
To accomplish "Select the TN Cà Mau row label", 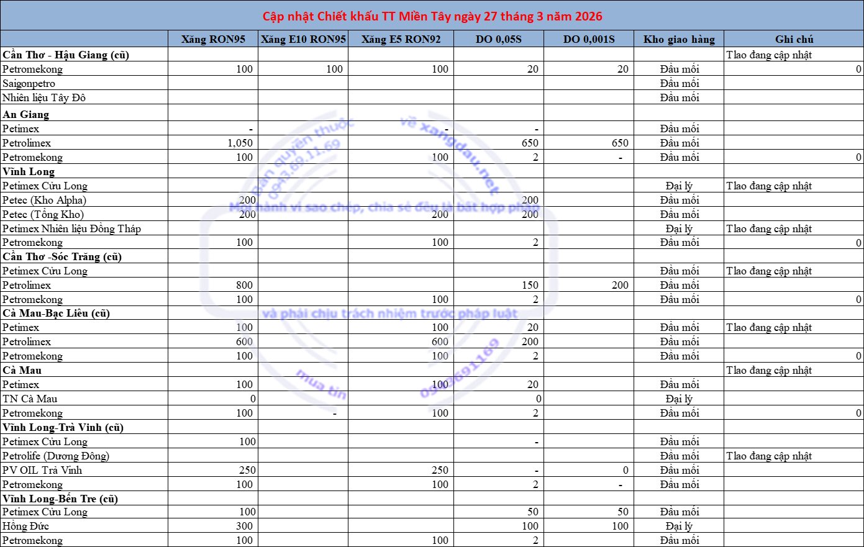I will pyautogui.click(x=30, y=399).
